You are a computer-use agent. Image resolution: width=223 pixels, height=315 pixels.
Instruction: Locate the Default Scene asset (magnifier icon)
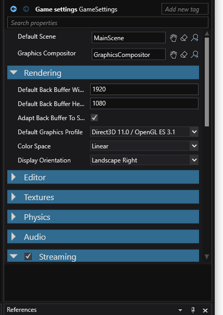(194, 38)
